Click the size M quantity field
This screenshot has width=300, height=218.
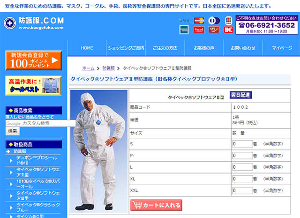point(242,156)
